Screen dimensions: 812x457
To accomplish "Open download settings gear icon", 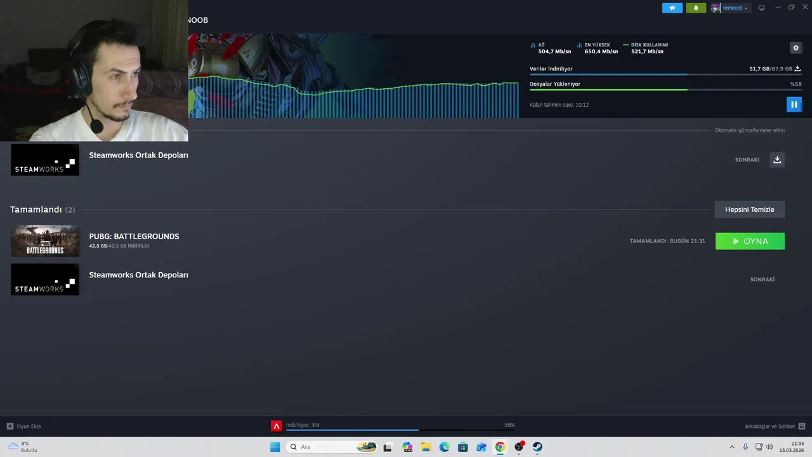I will (796, 48).
